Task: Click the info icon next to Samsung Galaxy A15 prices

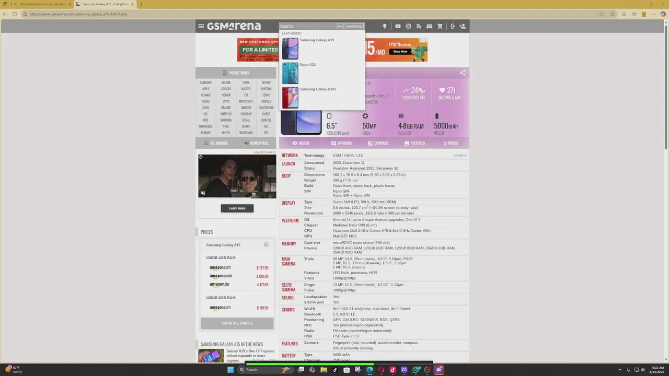Action: point(266,244)
